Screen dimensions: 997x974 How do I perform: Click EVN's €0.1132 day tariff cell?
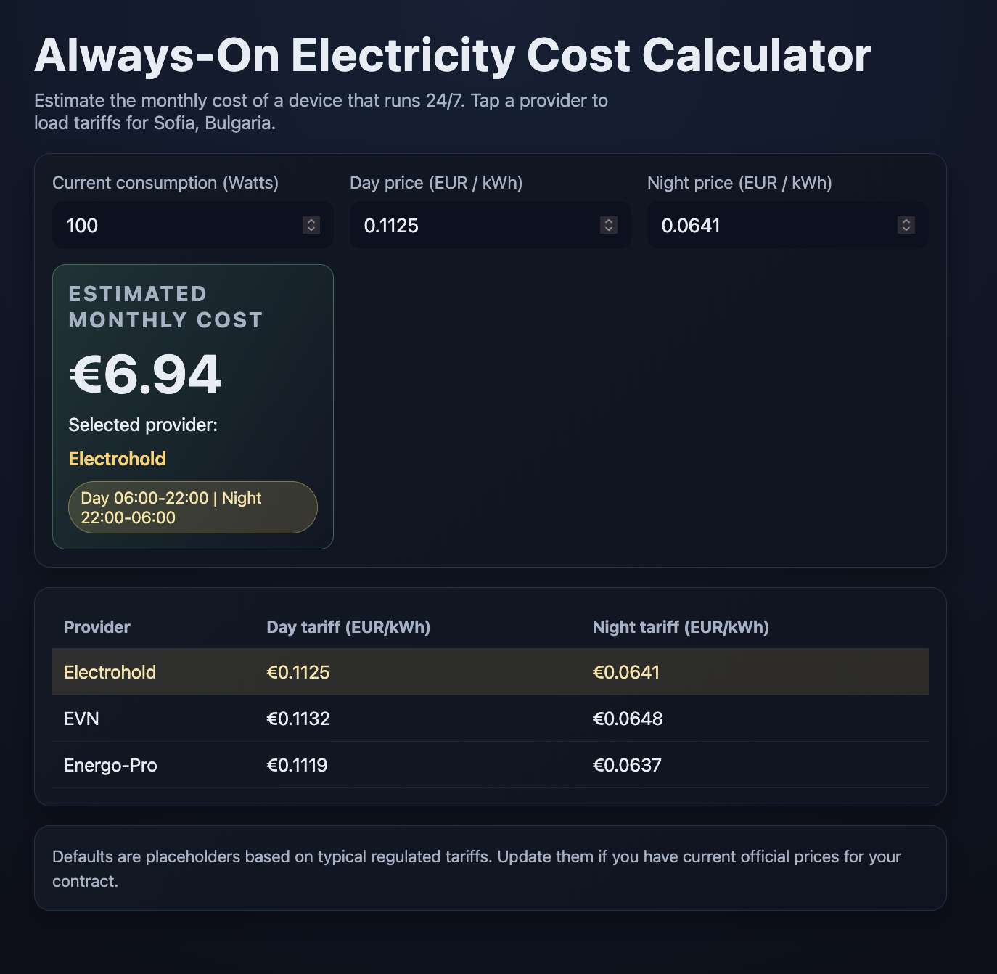[298, 719]
